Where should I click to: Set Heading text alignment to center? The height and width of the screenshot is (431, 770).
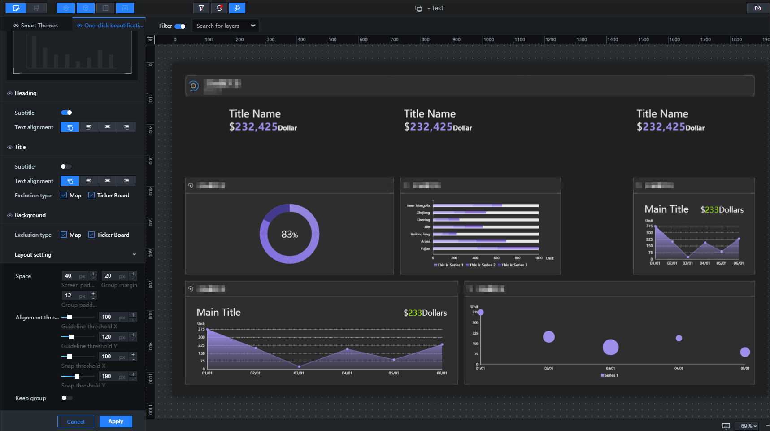(x=108, y=127)
